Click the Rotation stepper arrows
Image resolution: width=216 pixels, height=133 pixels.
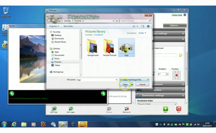pyautogui.click(x=167, y=74)
